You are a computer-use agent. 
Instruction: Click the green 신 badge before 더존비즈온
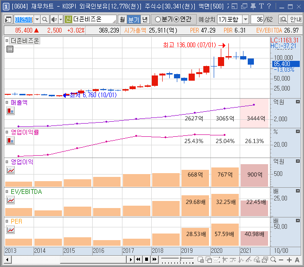(68, 19)
